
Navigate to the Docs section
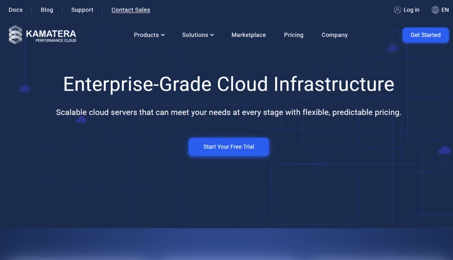15,9
